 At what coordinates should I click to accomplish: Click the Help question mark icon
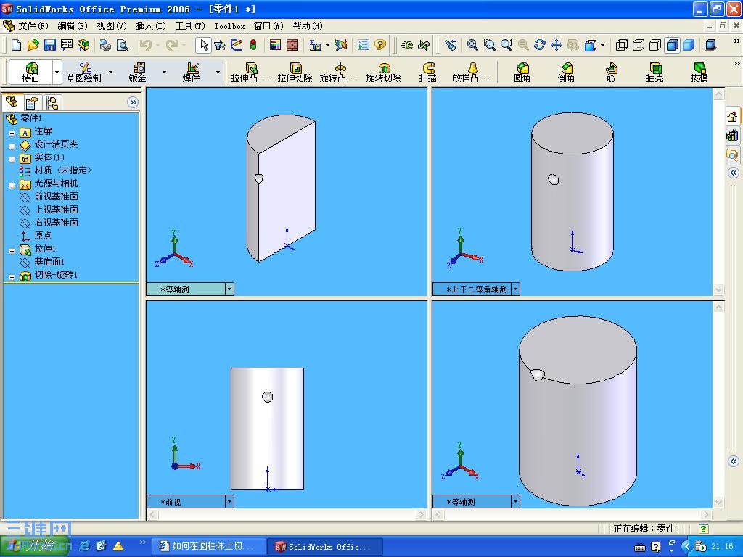click(379, 45)
